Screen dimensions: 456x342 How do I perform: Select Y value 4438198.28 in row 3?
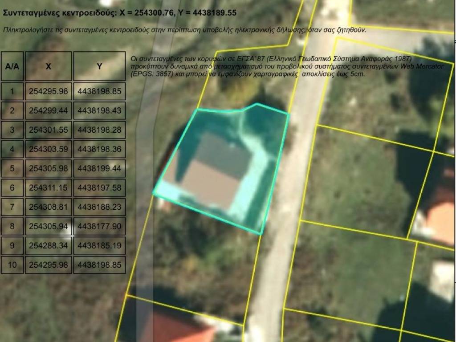(99, 130)
